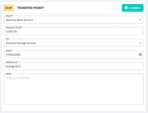This screenshot has width=148, height=113.
Task: Click the 5,000.00 amount field
Action: point(74,31)
